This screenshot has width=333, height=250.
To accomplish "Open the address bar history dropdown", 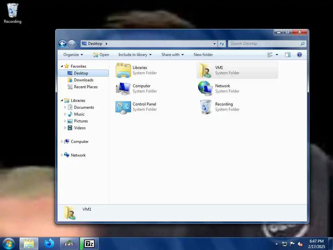I will point(215,44).
